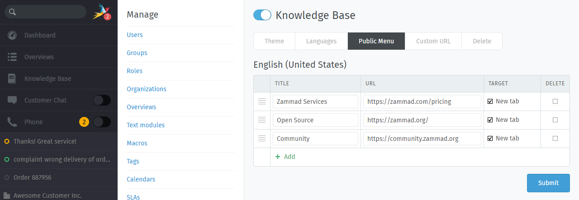Click the orange status circle of Thanks ticket

coord(7,141)
